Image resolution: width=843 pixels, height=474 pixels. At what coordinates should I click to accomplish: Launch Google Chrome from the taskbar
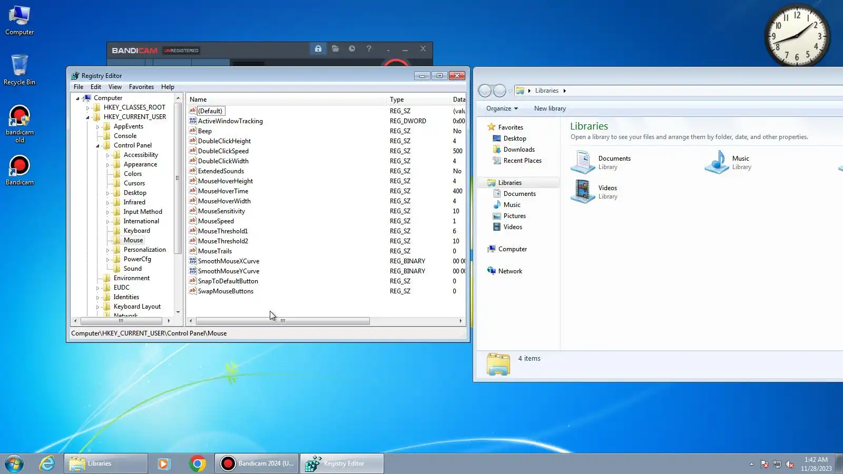(x=198, y=463)
